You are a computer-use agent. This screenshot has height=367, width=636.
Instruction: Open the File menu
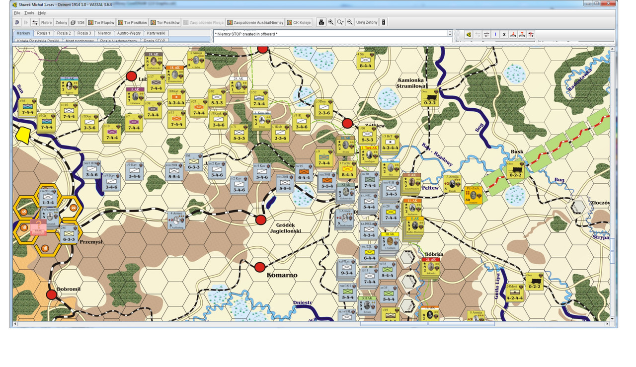tap(17, 13)
